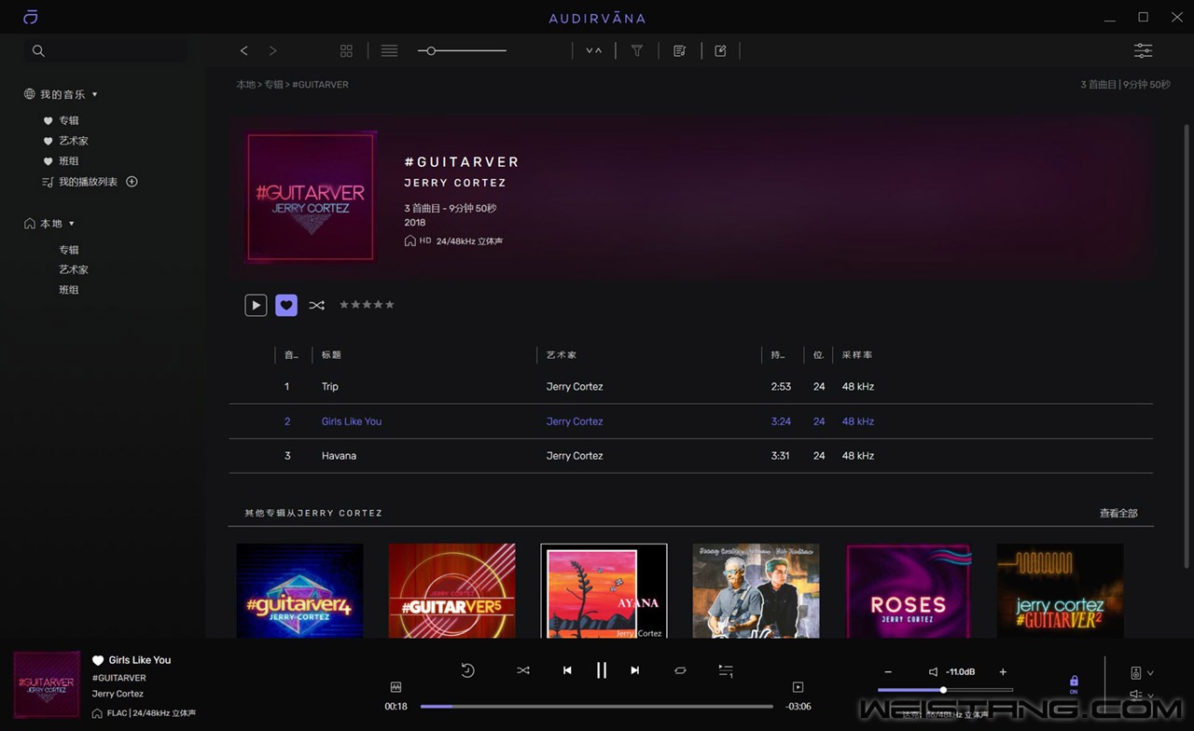This screenshot has height=731, width=1194.
Task: Adjust the thumbnail size slider
Action: point(463,51)
